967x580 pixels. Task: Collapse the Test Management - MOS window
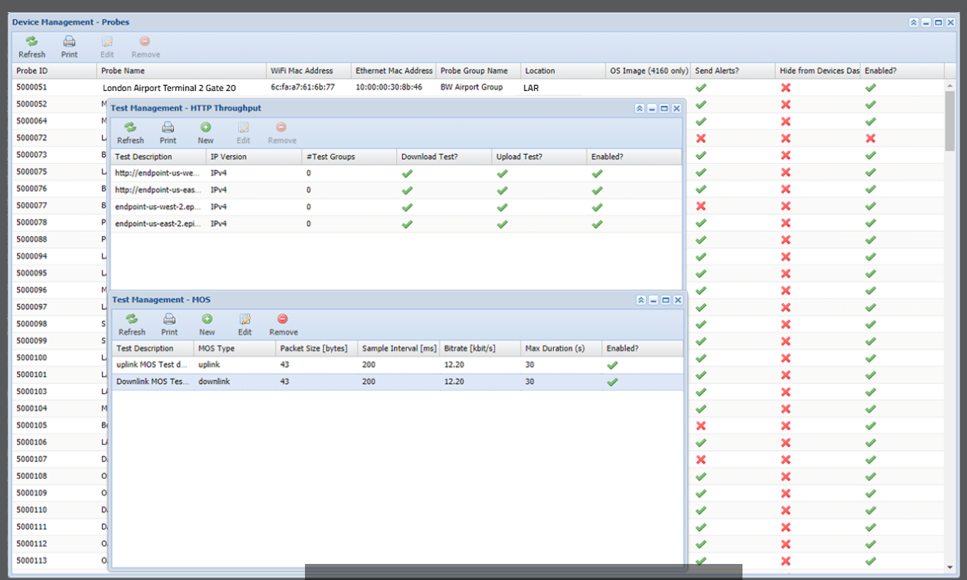coord(641,301)
